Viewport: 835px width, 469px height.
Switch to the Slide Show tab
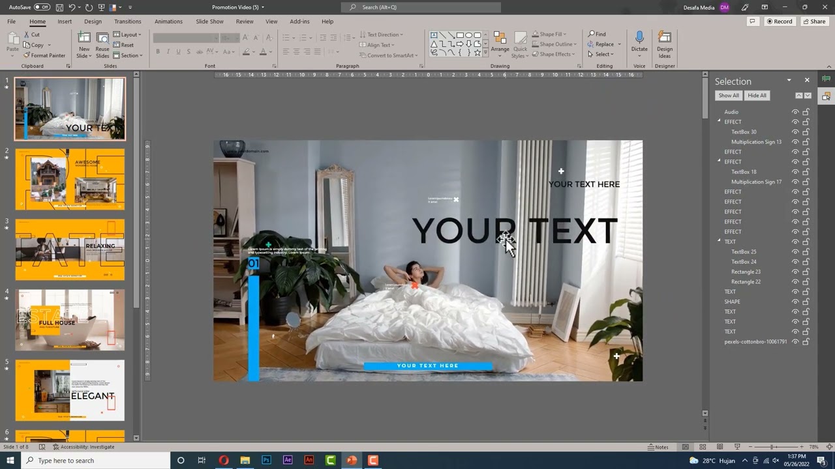point(209,21)
